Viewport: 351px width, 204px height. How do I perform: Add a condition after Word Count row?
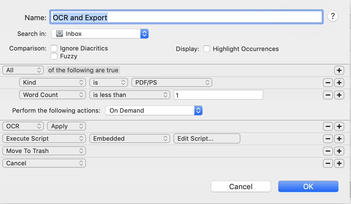(x=339, y=95)
